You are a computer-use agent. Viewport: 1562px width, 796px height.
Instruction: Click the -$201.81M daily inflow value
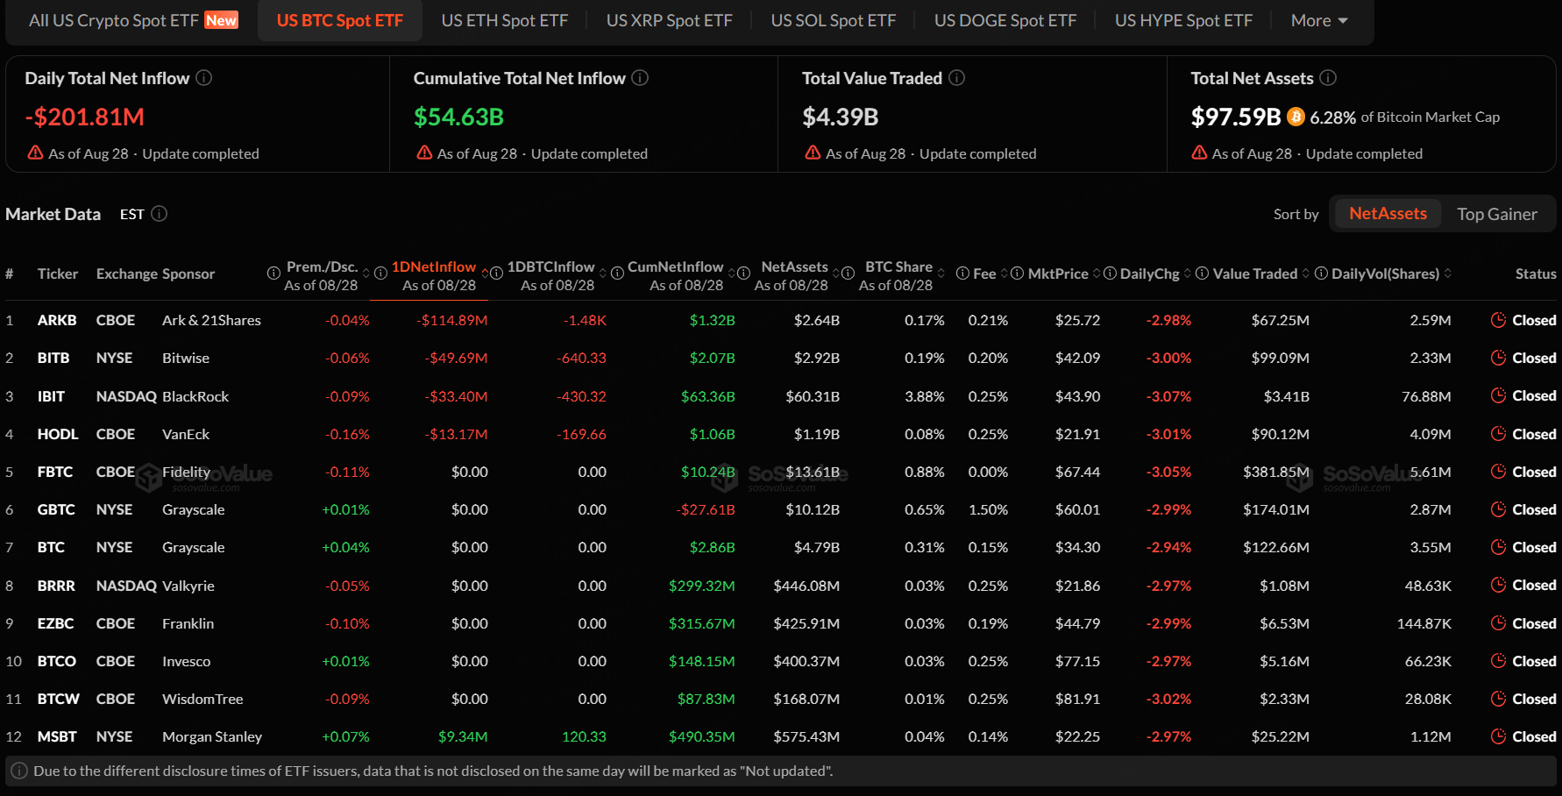tap(85, 117)
